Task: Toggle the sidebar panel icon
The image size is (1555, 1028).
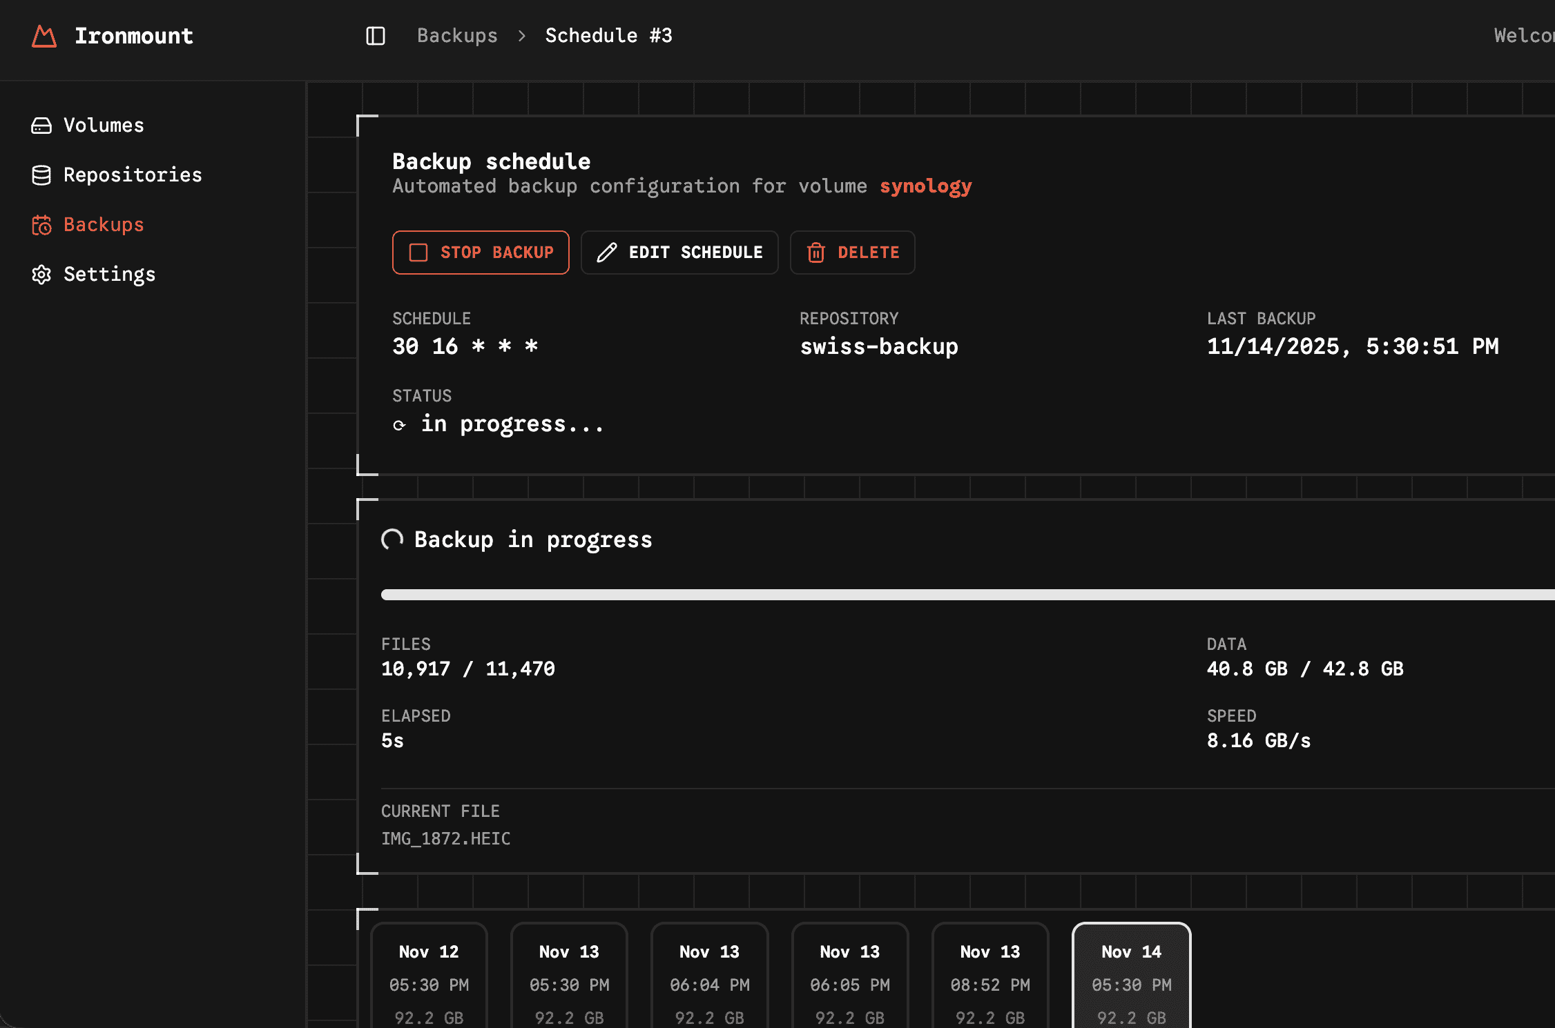Action: 376,36
